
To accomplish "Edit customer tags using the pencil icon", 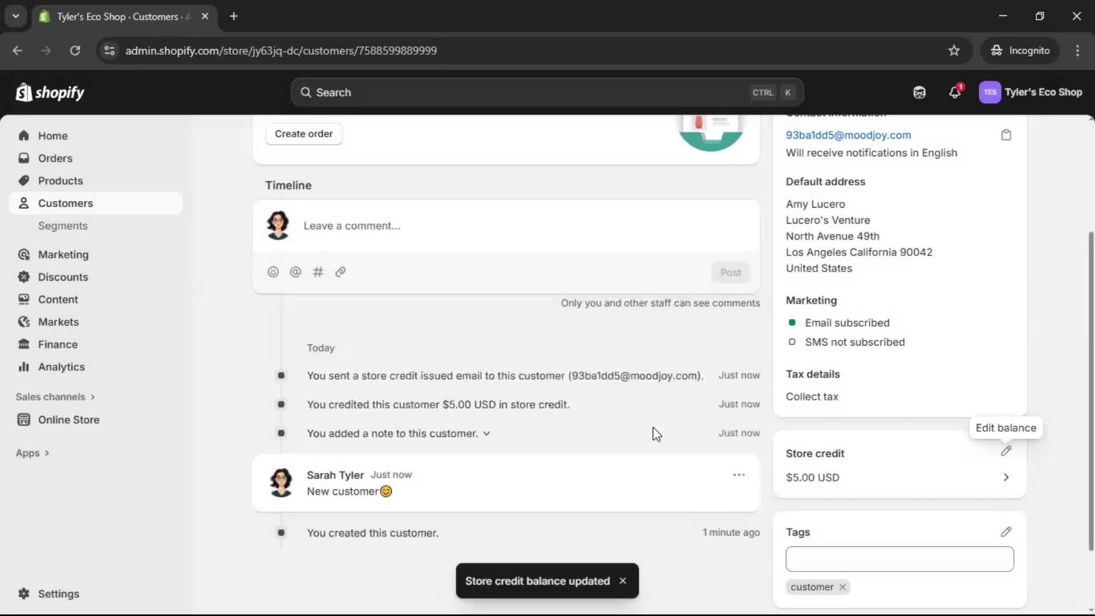I will (x=1006, y=532).
